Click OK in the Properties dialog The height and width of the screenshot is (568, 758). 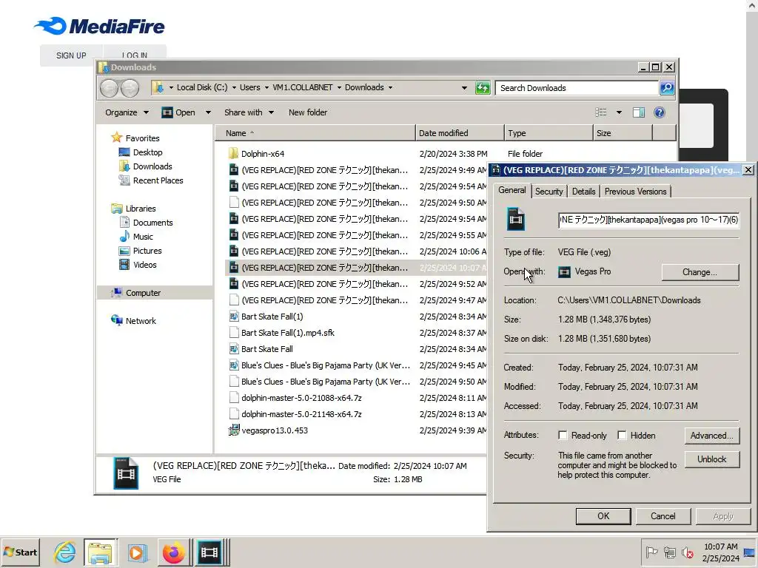(x=603, y=515)
